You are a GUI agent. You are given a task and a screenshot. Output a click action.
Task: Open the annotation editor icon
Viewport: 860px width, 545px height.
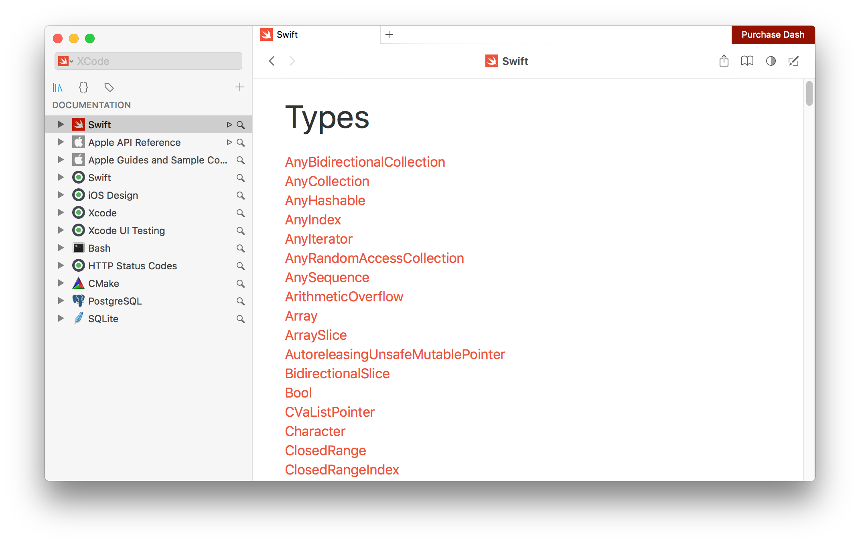[x=793, y=61]
